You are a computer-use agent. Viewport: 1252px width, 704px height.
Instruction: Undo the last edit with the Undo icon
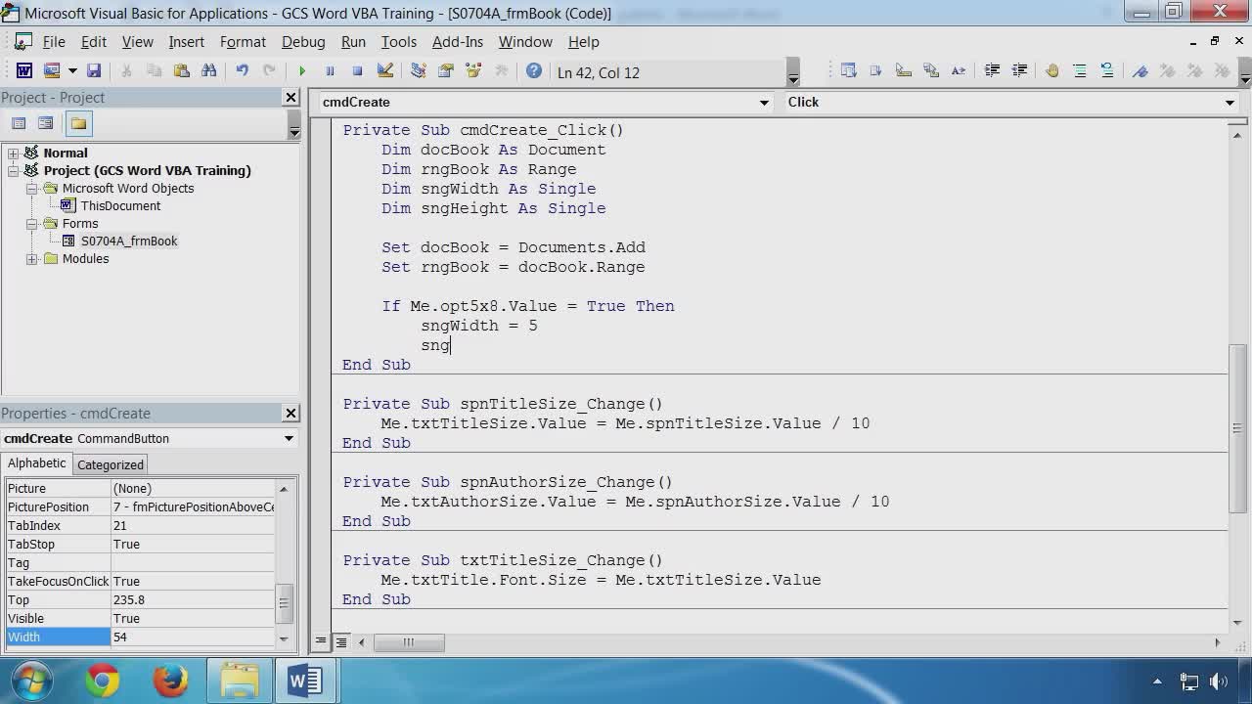click(x=242, y=70)
